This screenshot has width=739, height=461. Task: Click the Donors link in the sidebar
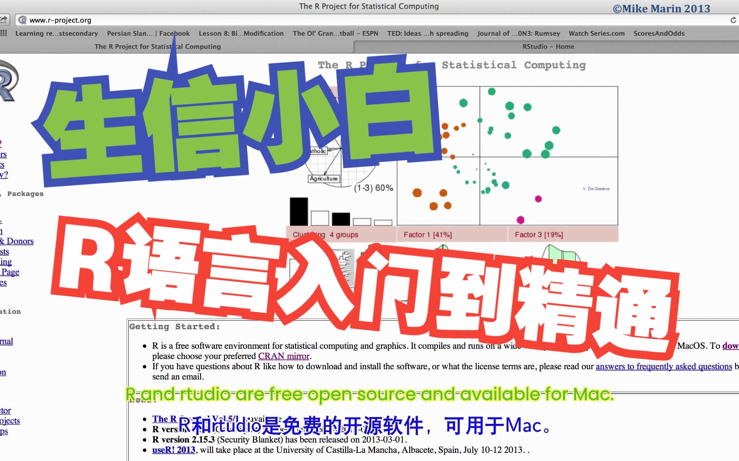[x=20, y=241]
